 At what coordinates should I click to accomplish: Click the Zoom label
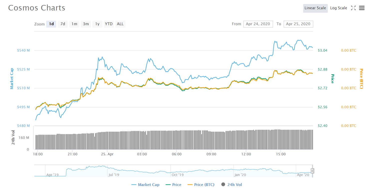(39, 24)
